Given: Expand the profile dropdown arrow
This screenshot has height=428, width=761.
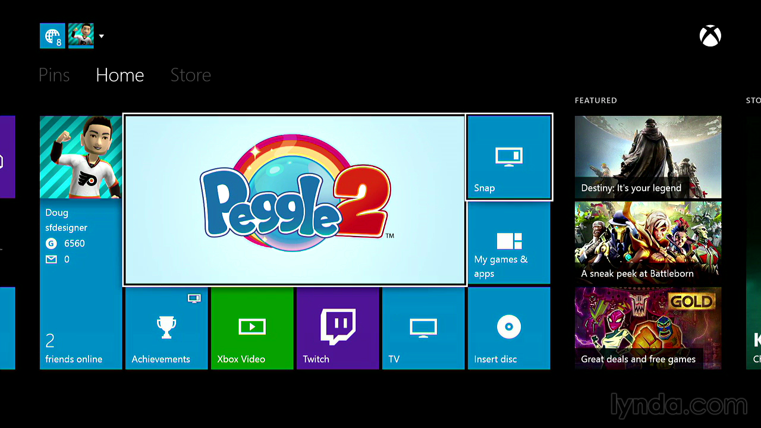Looking at the screenshot, I should pyautogui.click(x=101, y=36).
